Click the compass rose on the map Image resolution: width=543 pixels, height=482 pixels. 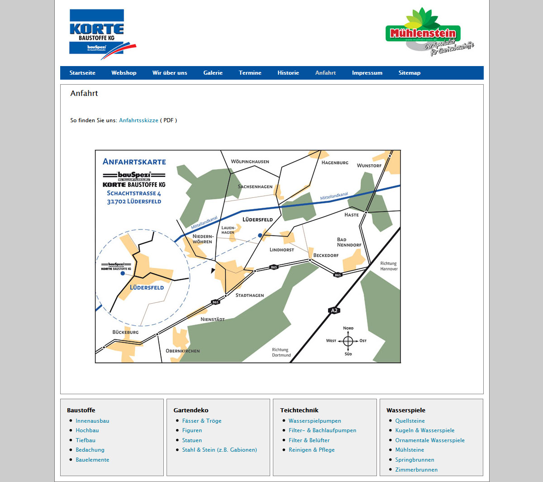point(348,341)
